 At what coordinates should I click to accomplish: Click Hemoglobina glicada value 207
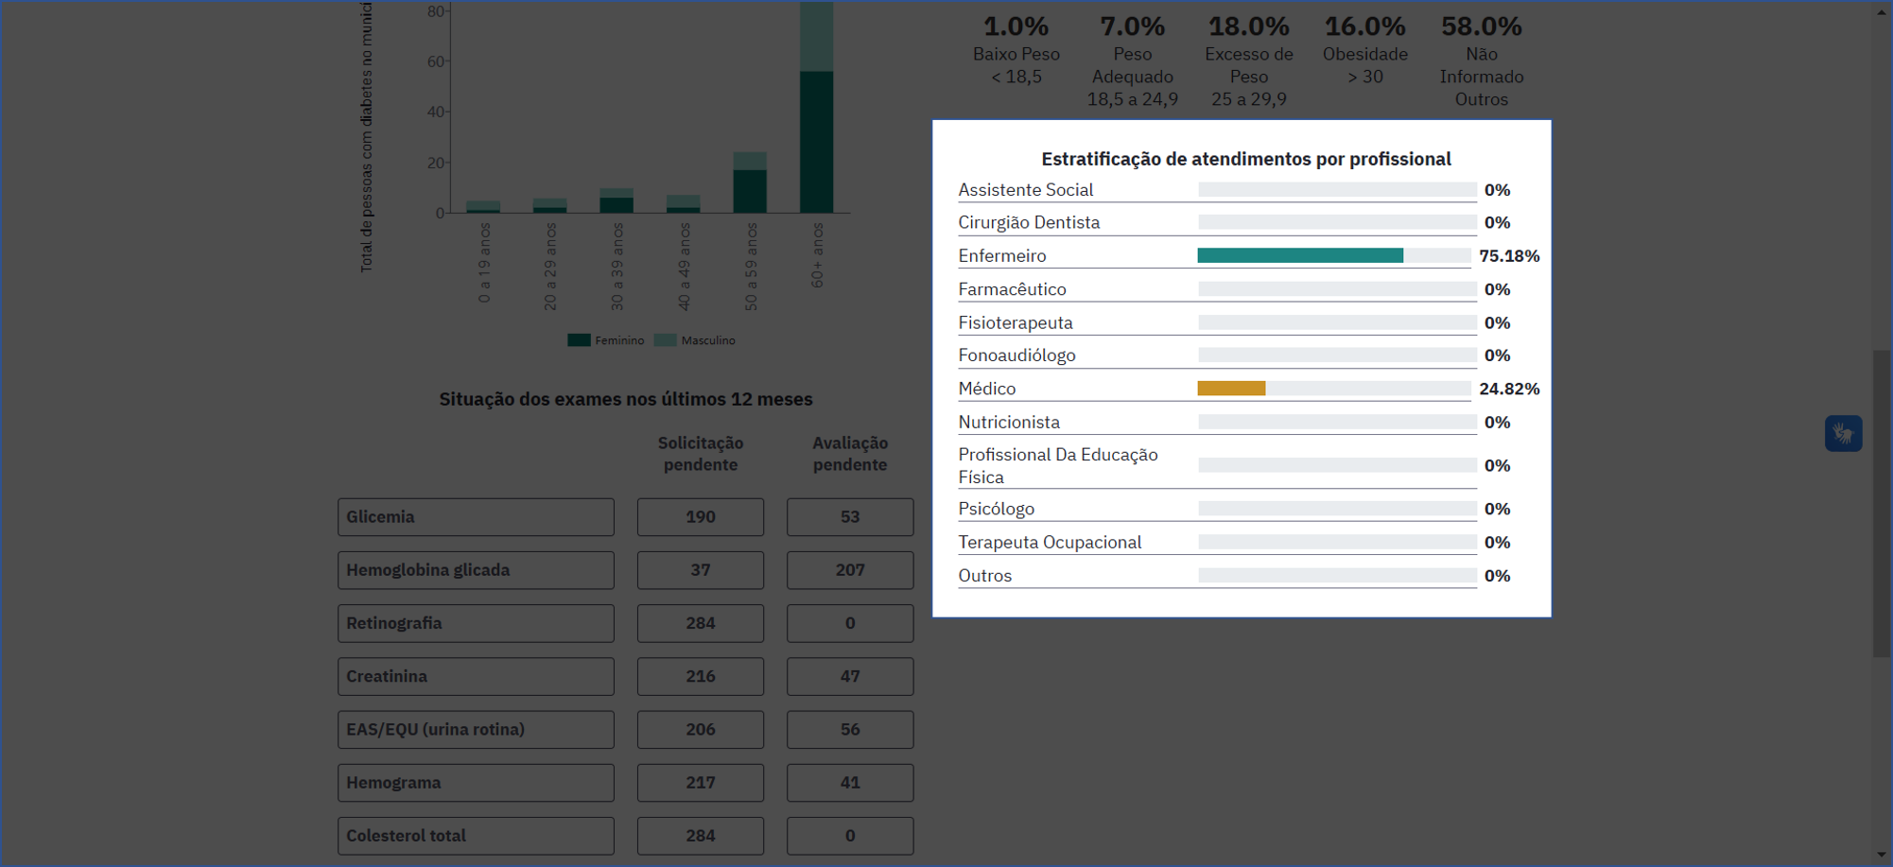850,570
